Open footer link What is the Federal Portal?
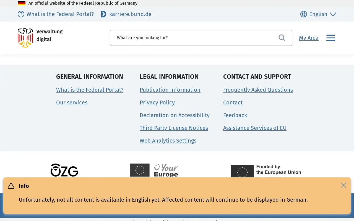This screenshot has width=354, height=221. 90,90
